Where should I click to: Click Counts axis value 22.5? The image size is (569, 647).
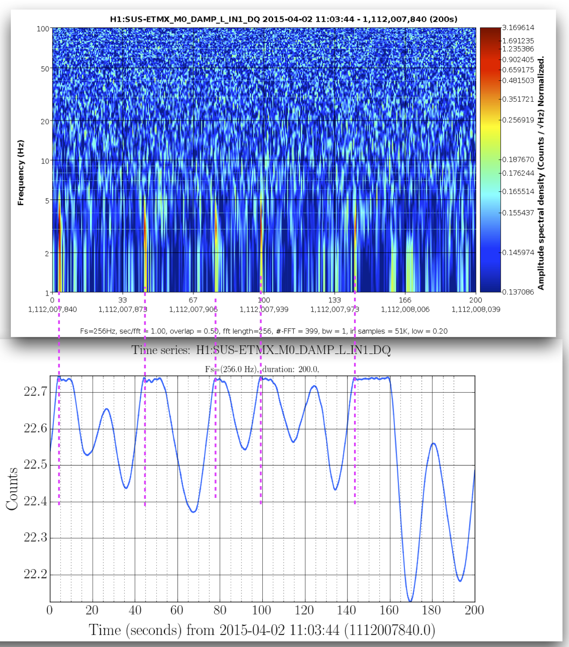(x=35, y=465)
